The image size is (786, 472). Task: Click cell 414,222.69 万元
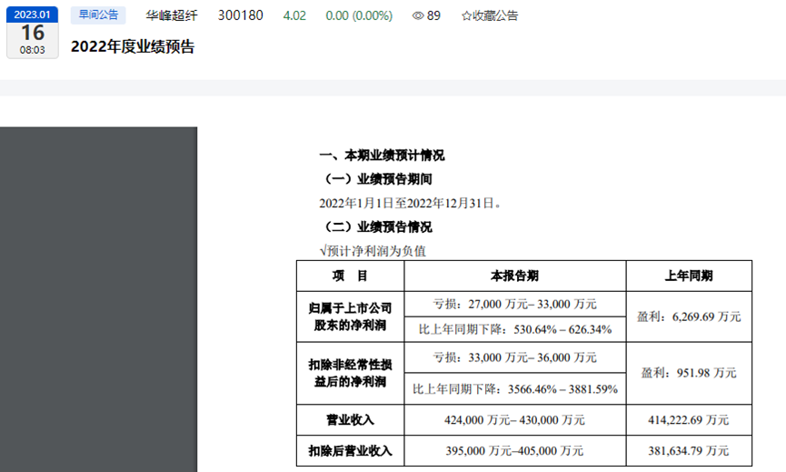[x=689, y=420]
